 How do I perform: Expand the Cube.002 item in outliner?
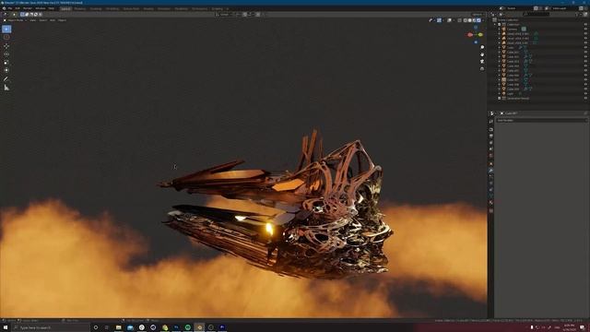500,57
